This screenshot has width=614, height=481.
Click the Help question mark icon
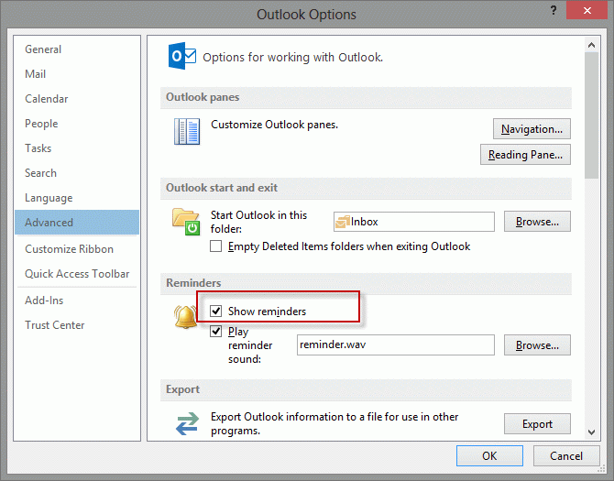click(554, 11)
